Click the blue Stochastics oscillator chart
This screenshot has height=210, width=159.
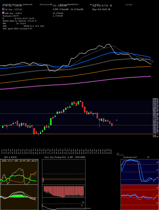(x=140, y=172)
